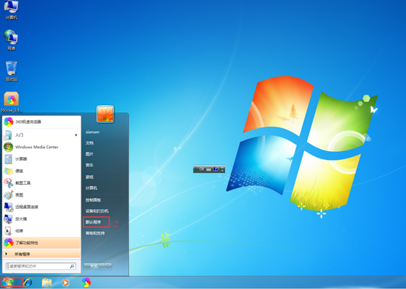
Task: Select the 网络 network desktop icon
Action: [x=11, y=40]
